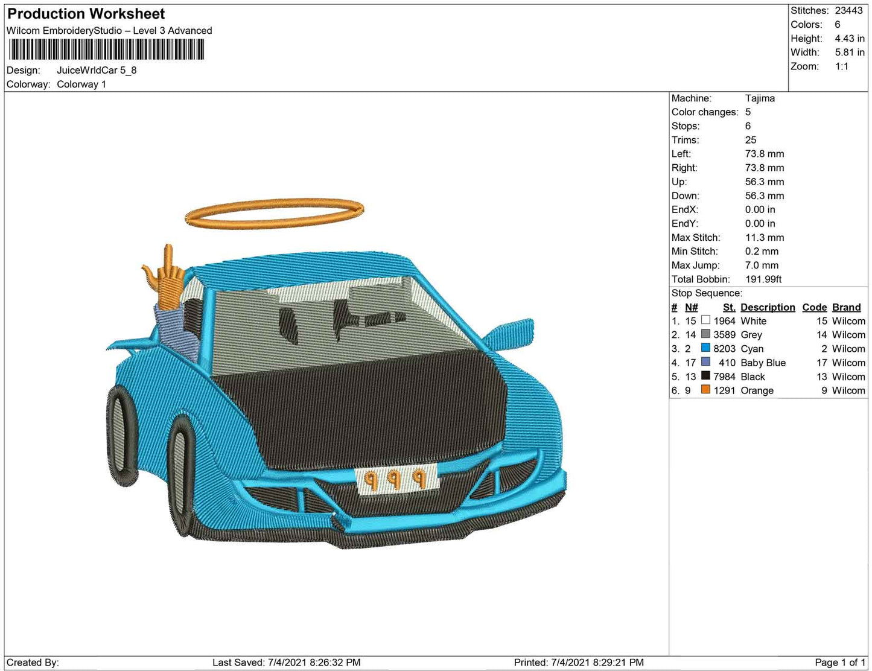Screen dimensions: 872x671
Task: Click the max jump value '7.0 mm'
Action: click(x=762, y=265)
